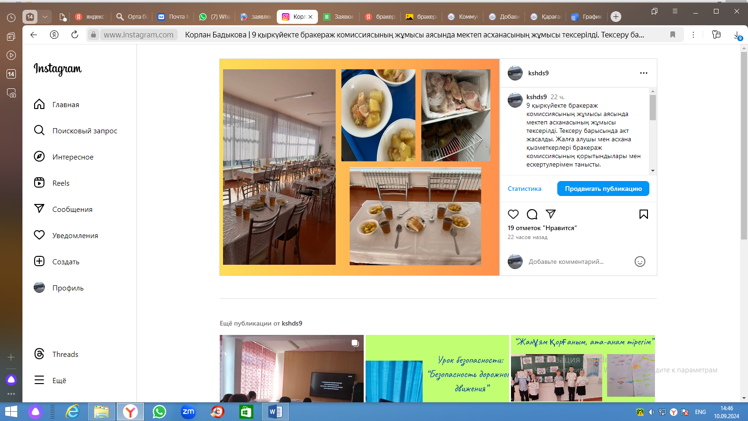
Task: Go to Сообщения in the sidebar
Action: [72, 210]
